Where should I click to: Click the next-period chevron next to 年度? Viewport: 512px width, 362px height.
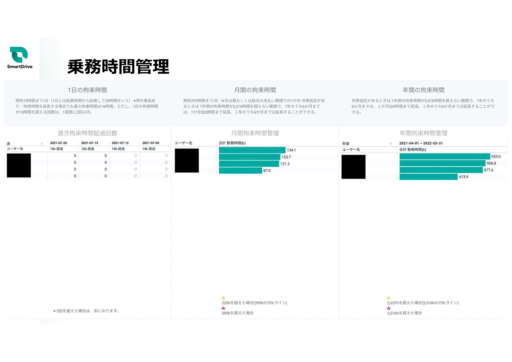pos(391,143)
